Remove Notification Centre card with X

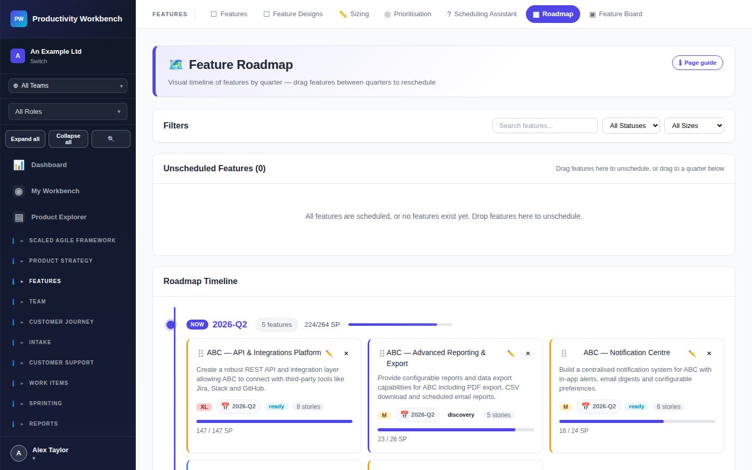click(x=709, y=354)
